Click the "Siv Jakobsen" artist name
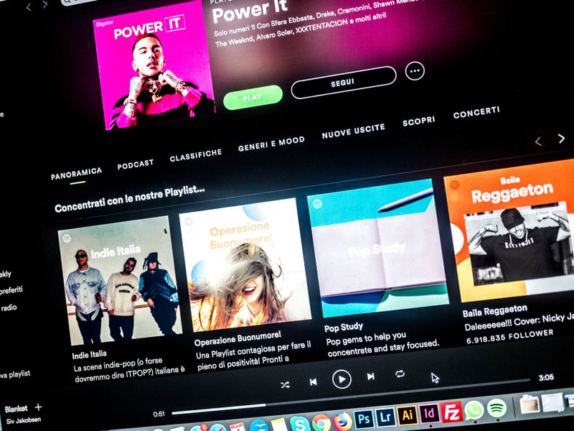The width and height of the screenshot is (574, 431). pos(24,420)
